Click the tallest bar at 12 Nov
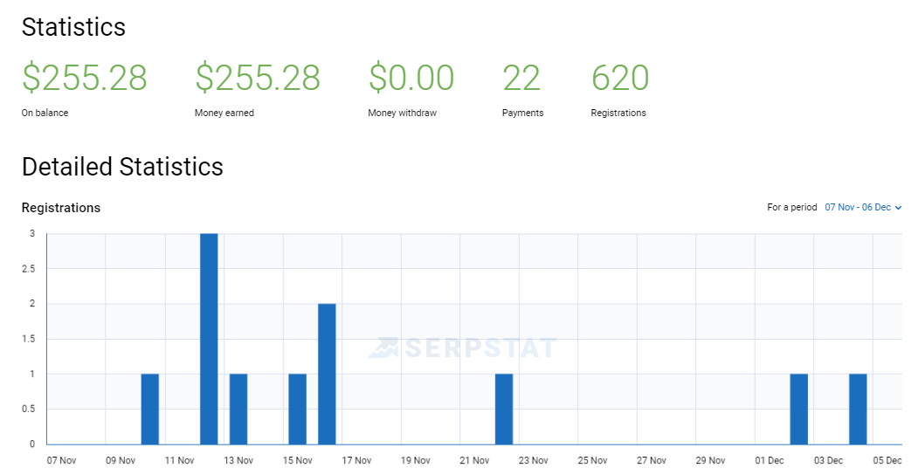 pyautogui.click(x=209, y=339)
